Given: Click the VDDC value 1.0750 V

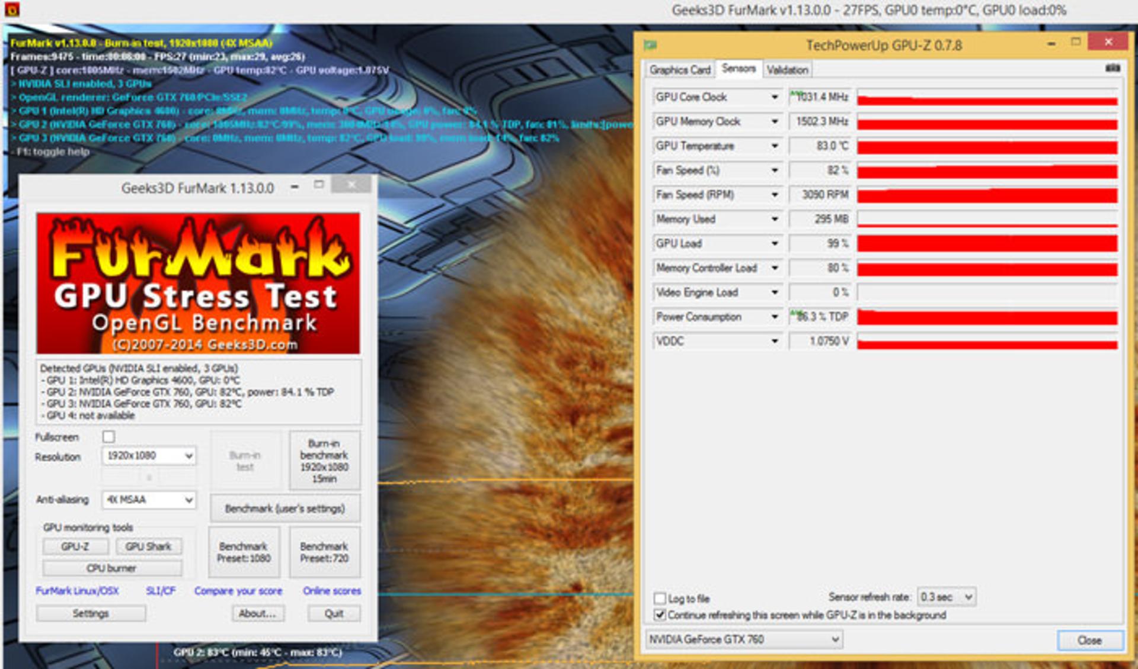Looking at the screenshot, I should [x=820, y=341].
